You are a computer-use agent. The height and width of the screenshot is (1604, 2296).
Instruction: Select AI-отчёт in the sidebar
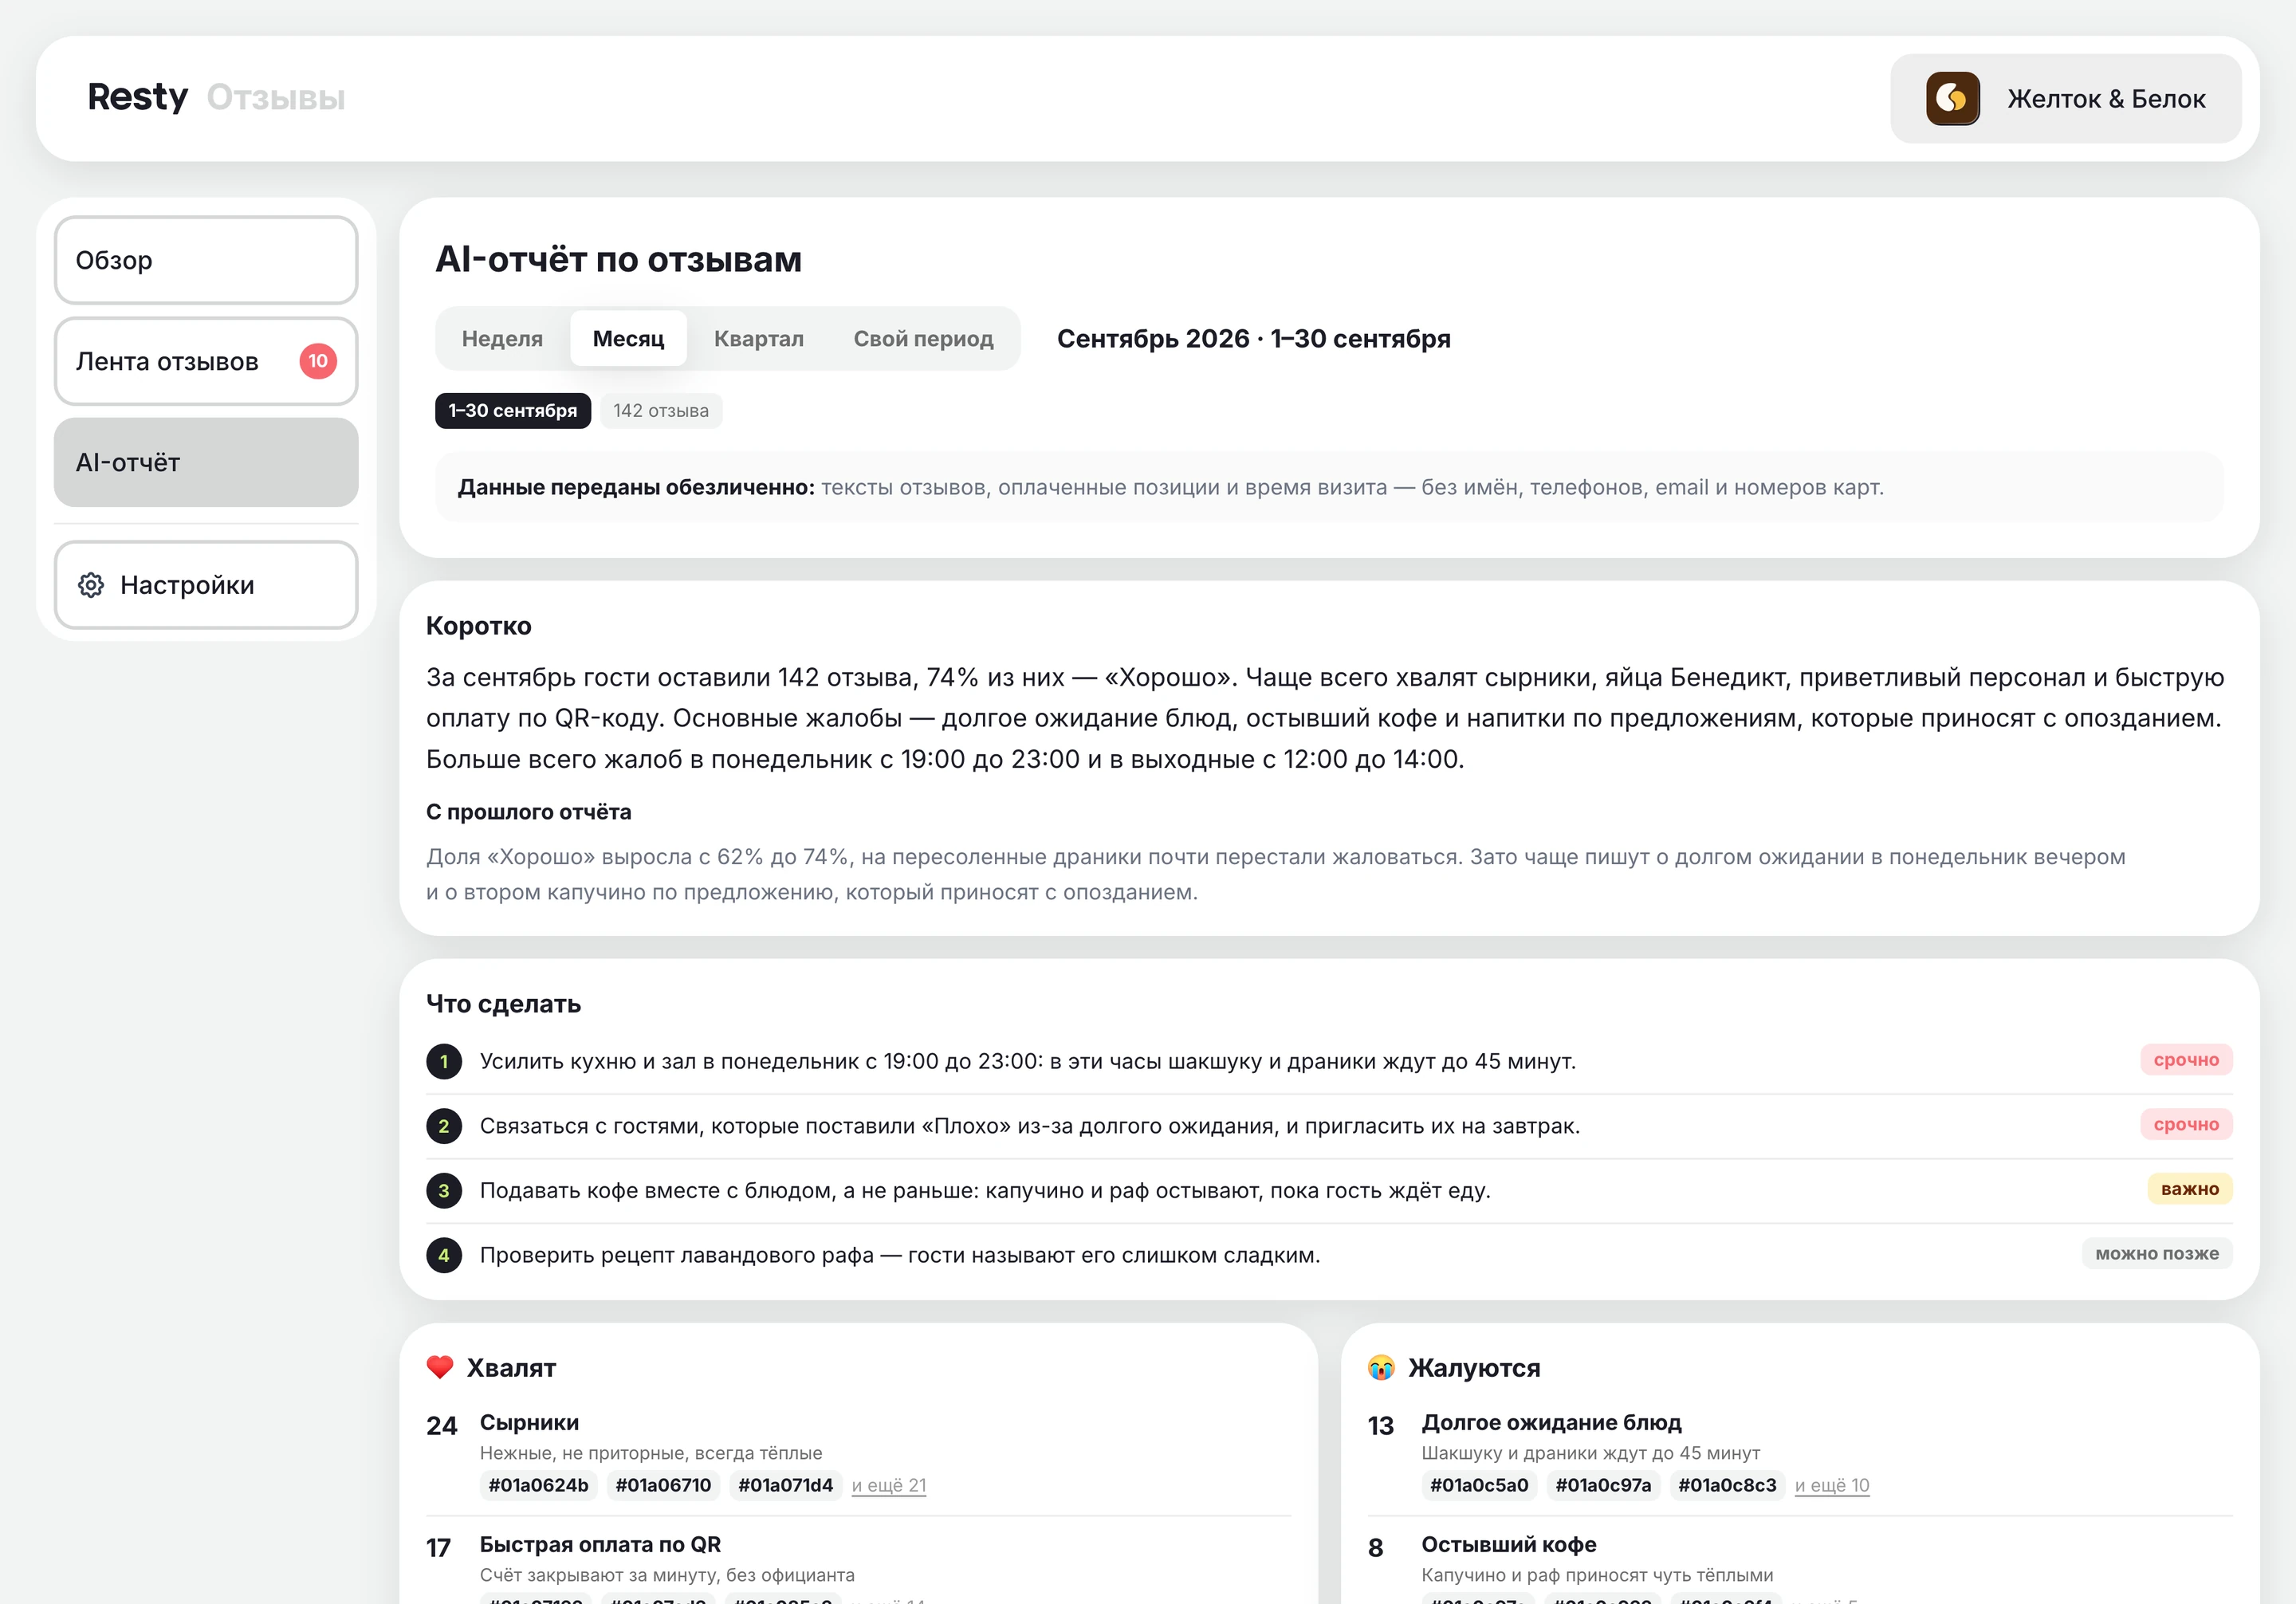206,462
